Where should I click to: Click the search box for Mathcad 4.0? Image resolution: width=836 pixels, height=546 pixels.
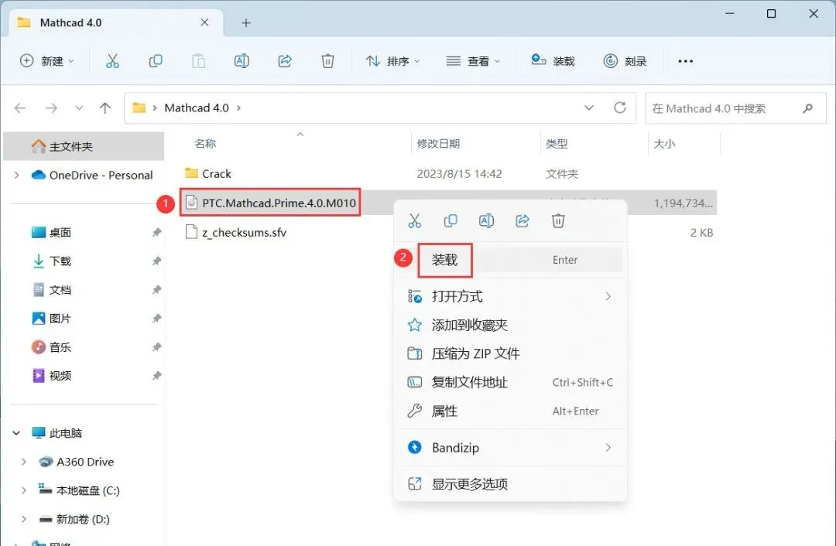(x=735, y=109)
